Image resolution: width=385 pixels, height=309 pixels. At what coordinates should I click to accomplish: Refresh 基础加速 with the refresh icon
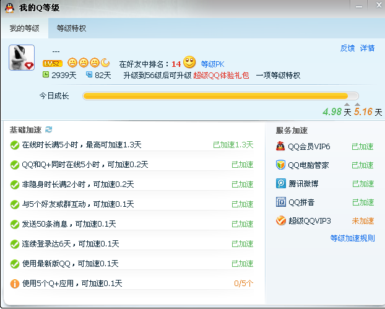(x=49, y=129)
